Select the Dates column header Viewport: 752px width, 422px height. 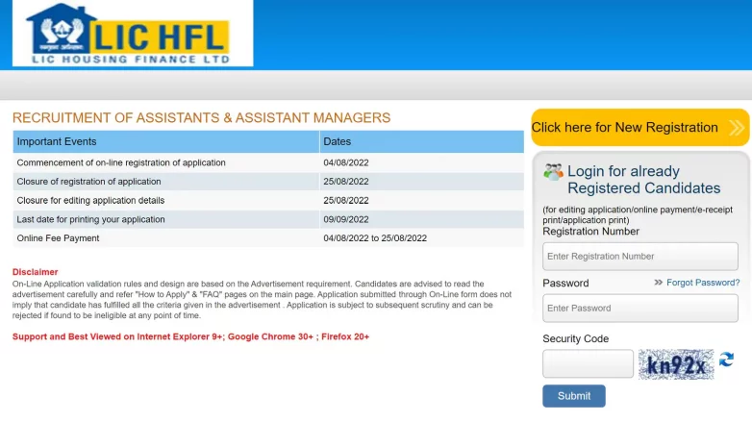(421, 141)
